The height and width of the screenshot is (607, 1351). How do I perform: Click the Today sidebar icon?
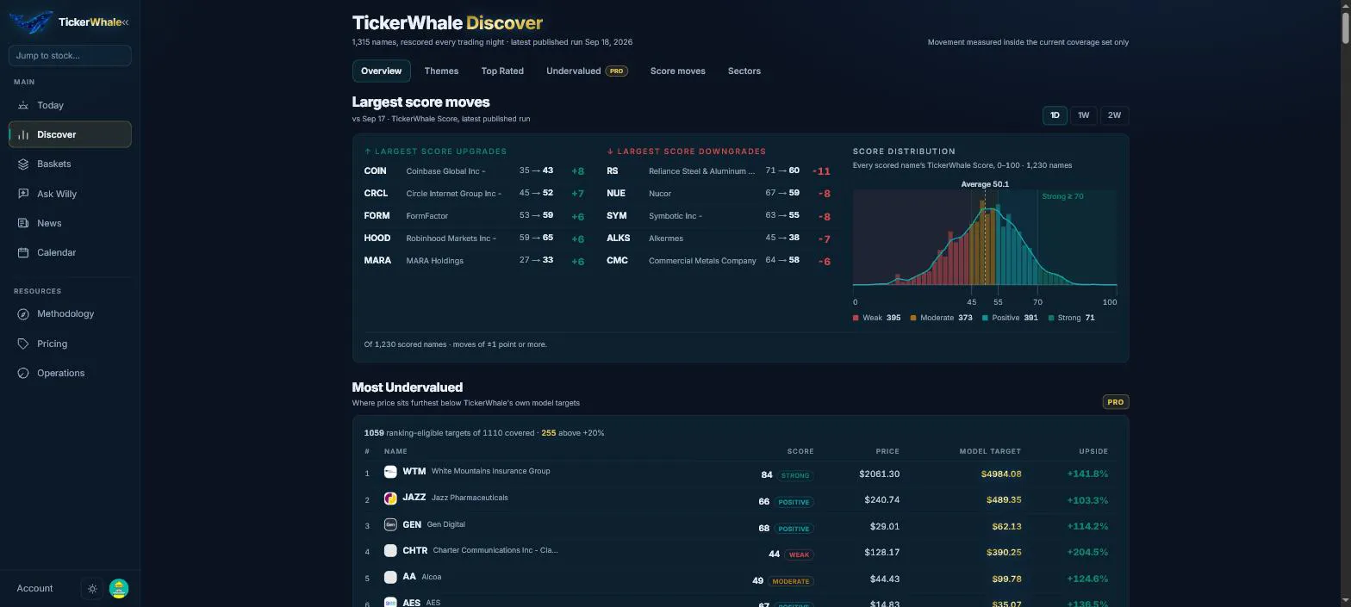23,105
